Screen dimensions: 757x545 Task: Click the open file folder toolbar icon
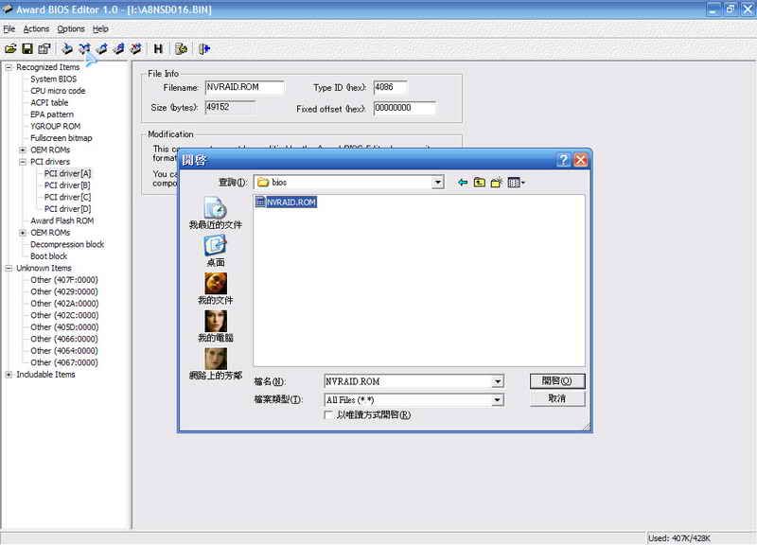coord(10,48)
